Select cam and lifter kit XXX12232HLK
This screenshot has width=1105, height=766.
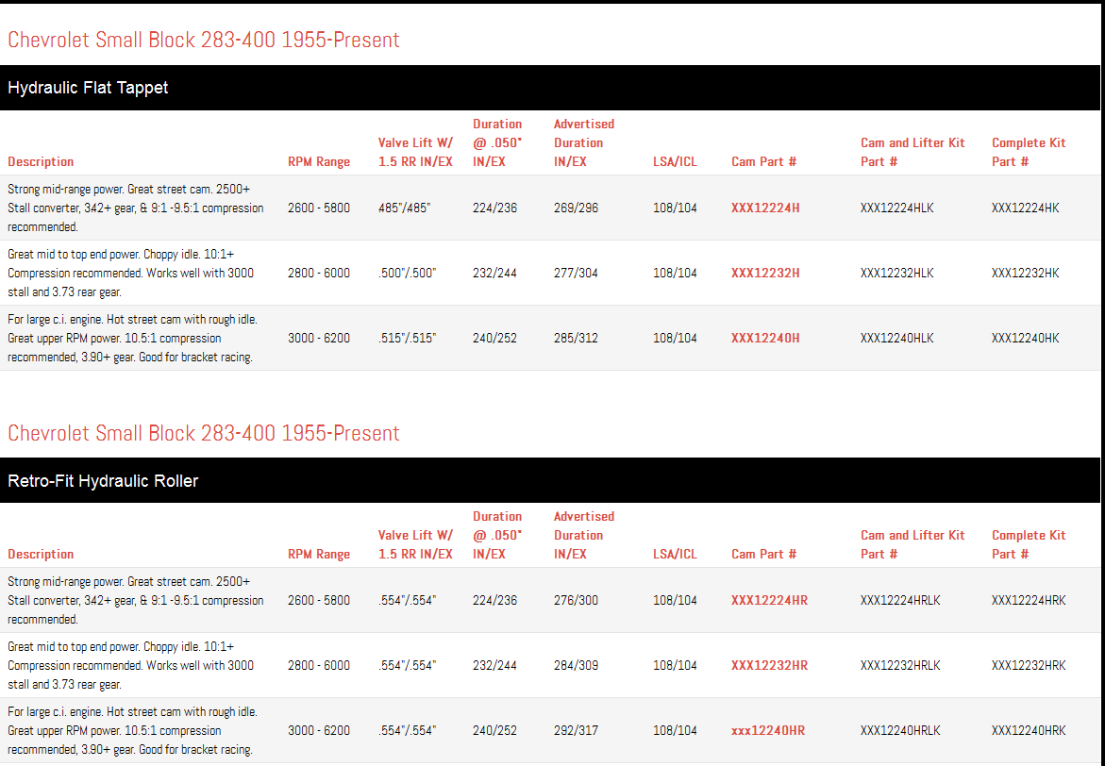pos(896,273)
